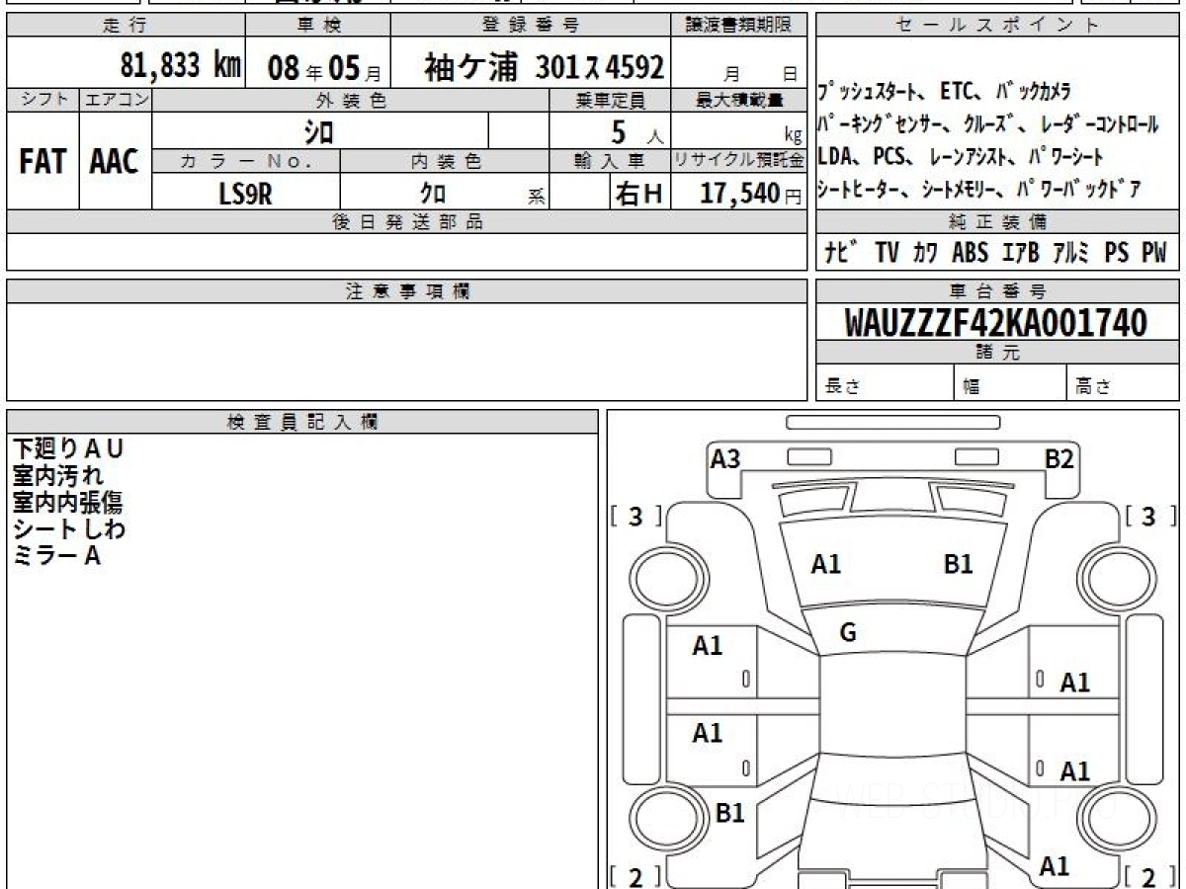Select inspector note 室内汚れ
This screenshot has width=1186, height=889.
pos(58,476)
